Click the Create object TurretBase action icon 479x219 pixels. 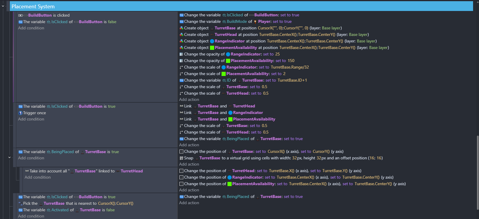click(181, 28)
